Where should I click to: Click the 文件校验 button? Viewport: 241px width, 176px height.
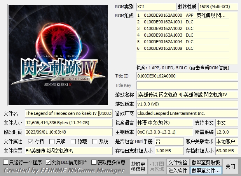178,162
